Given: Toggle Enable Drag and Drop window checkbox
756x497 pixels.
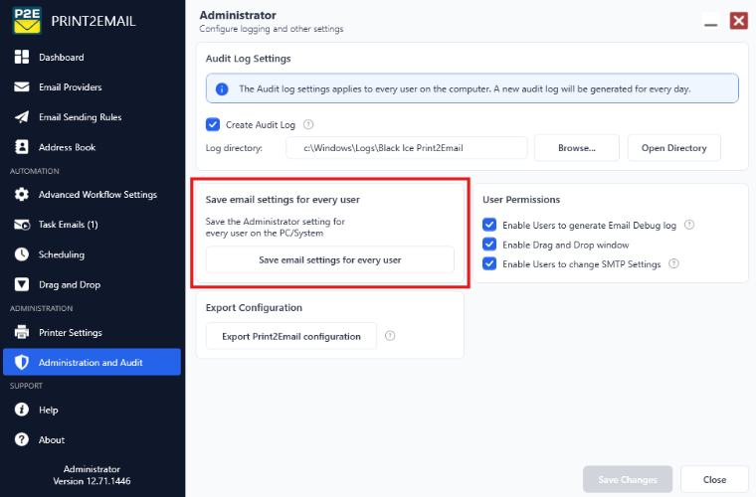Looking at the screenshot, I should click(489, 245).
